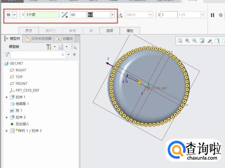225x168 pixels.
Task: Switch to the 文件夹浏览器 tab
Action: (x=39, y=38)
